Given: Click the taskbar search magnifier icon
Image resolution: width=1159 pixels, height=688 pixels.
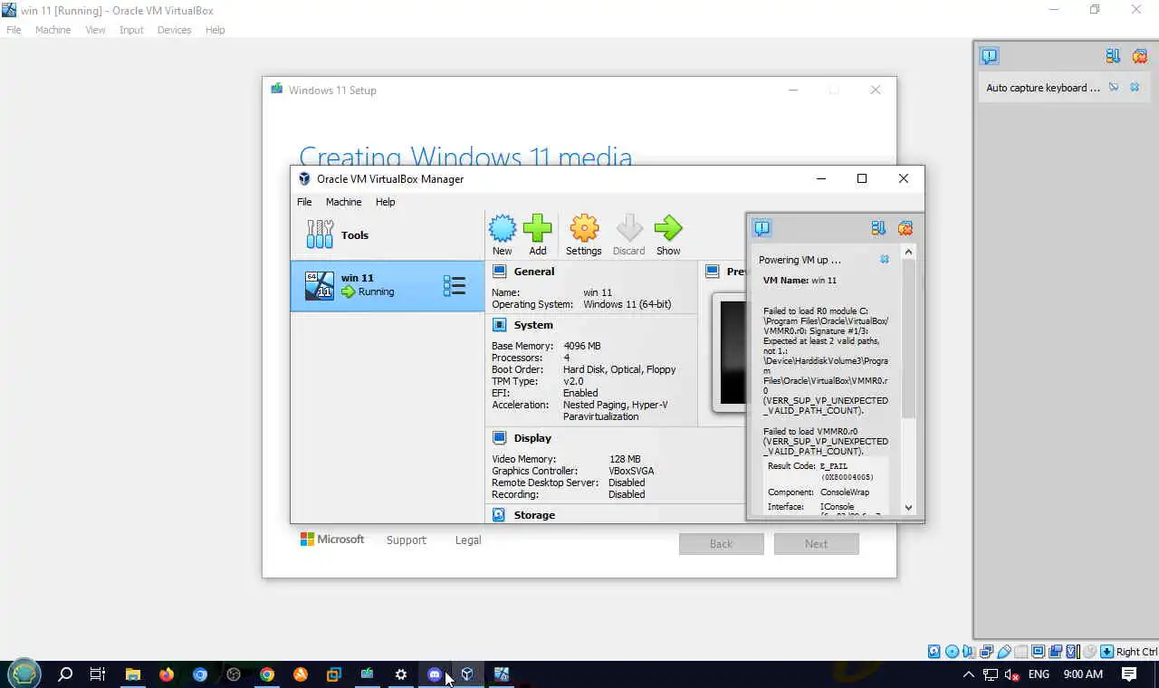Looking at the screenshot, I should tap(65, 674).
